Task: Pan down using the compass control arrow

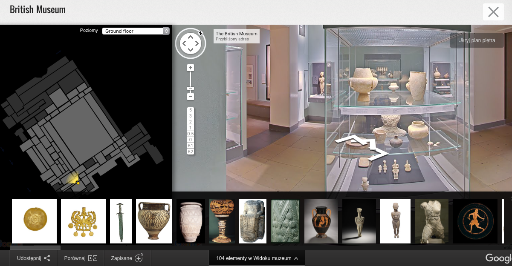Action: [191, 50]
